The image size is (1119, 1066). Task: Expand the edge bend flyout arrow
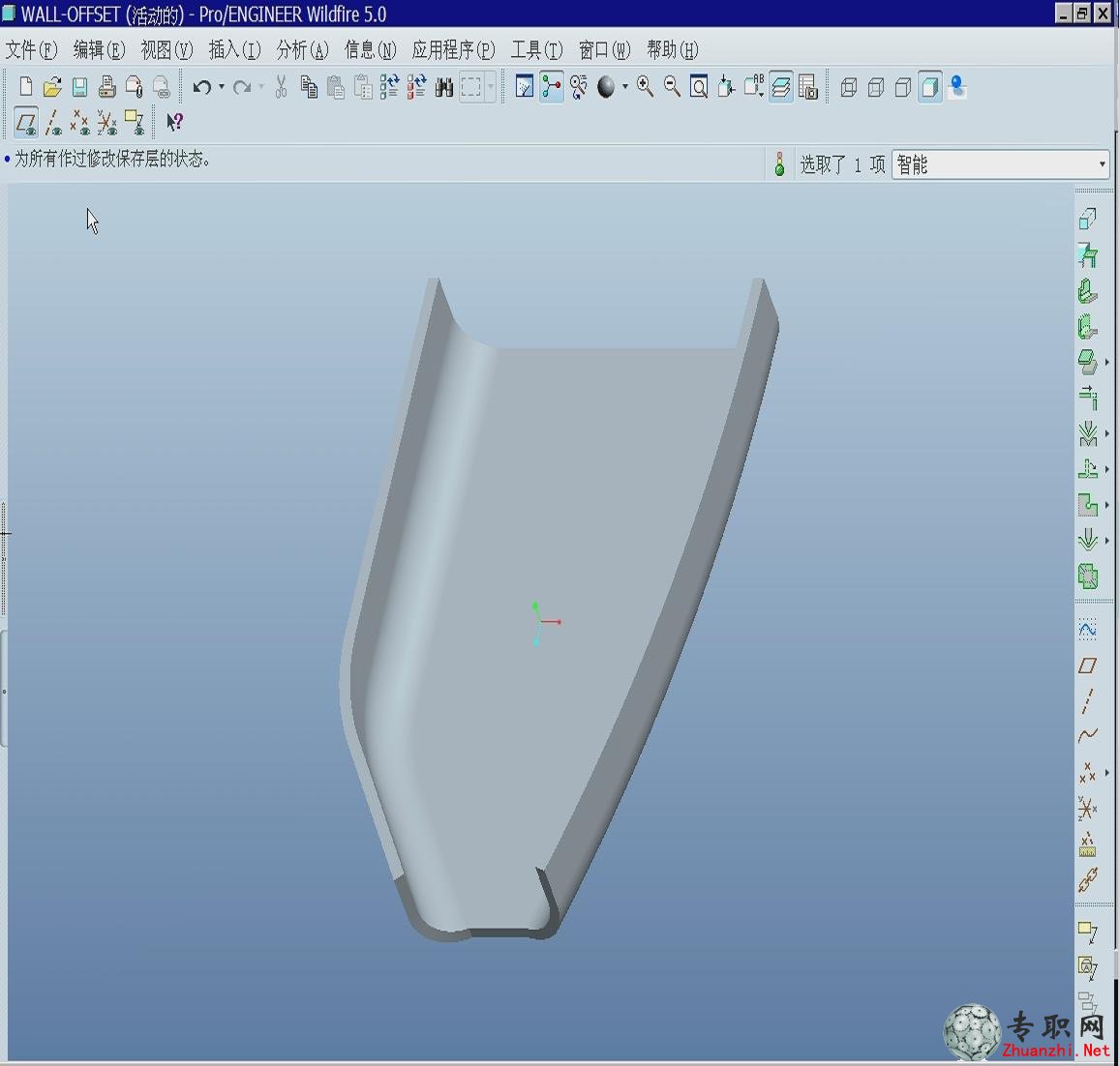point(1106,469)
